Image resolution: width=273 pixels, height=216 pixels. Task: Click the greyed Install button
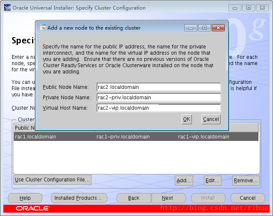208,198
